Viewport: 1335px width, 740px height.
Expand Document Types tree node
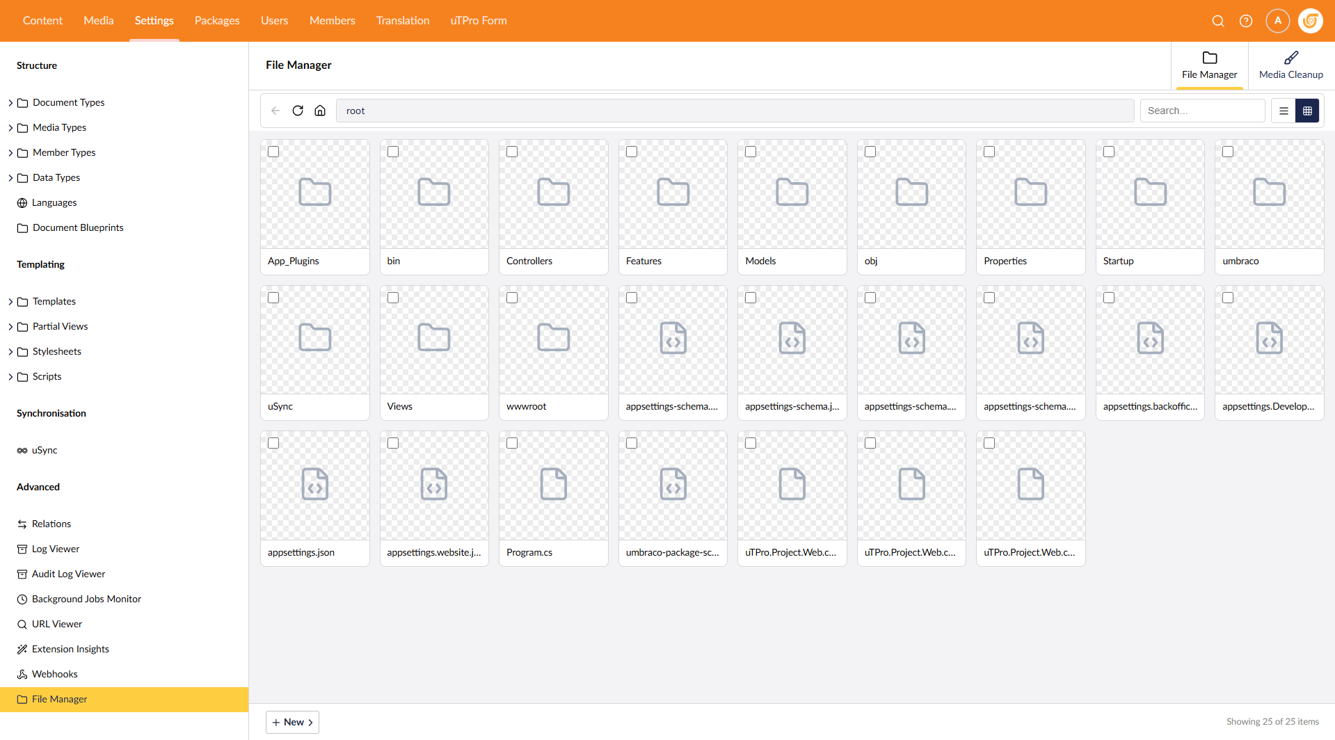coord(10,103)
